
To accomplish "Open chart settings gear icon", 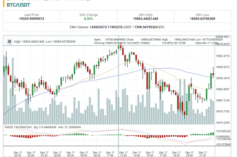I will coord(9,42).
